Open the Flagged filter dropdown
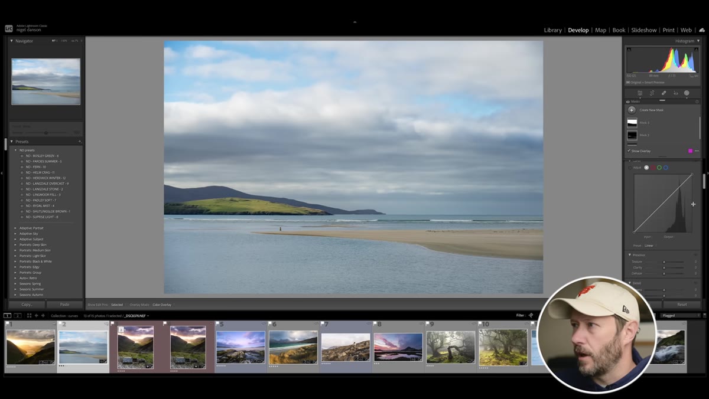 point(679,316)
